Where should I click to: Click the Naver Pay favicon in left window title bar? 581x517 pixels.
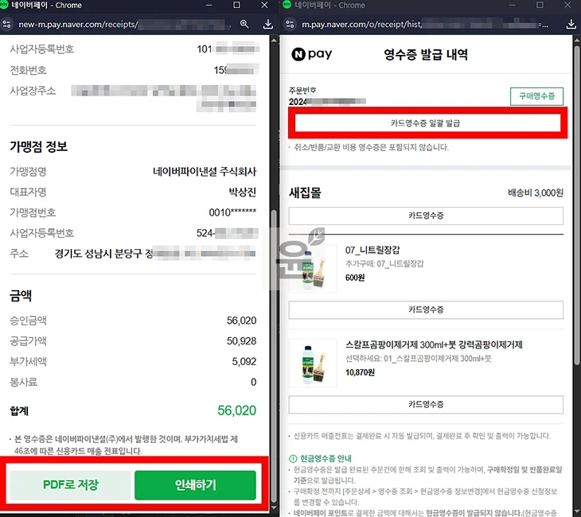(x=4, y=5)
